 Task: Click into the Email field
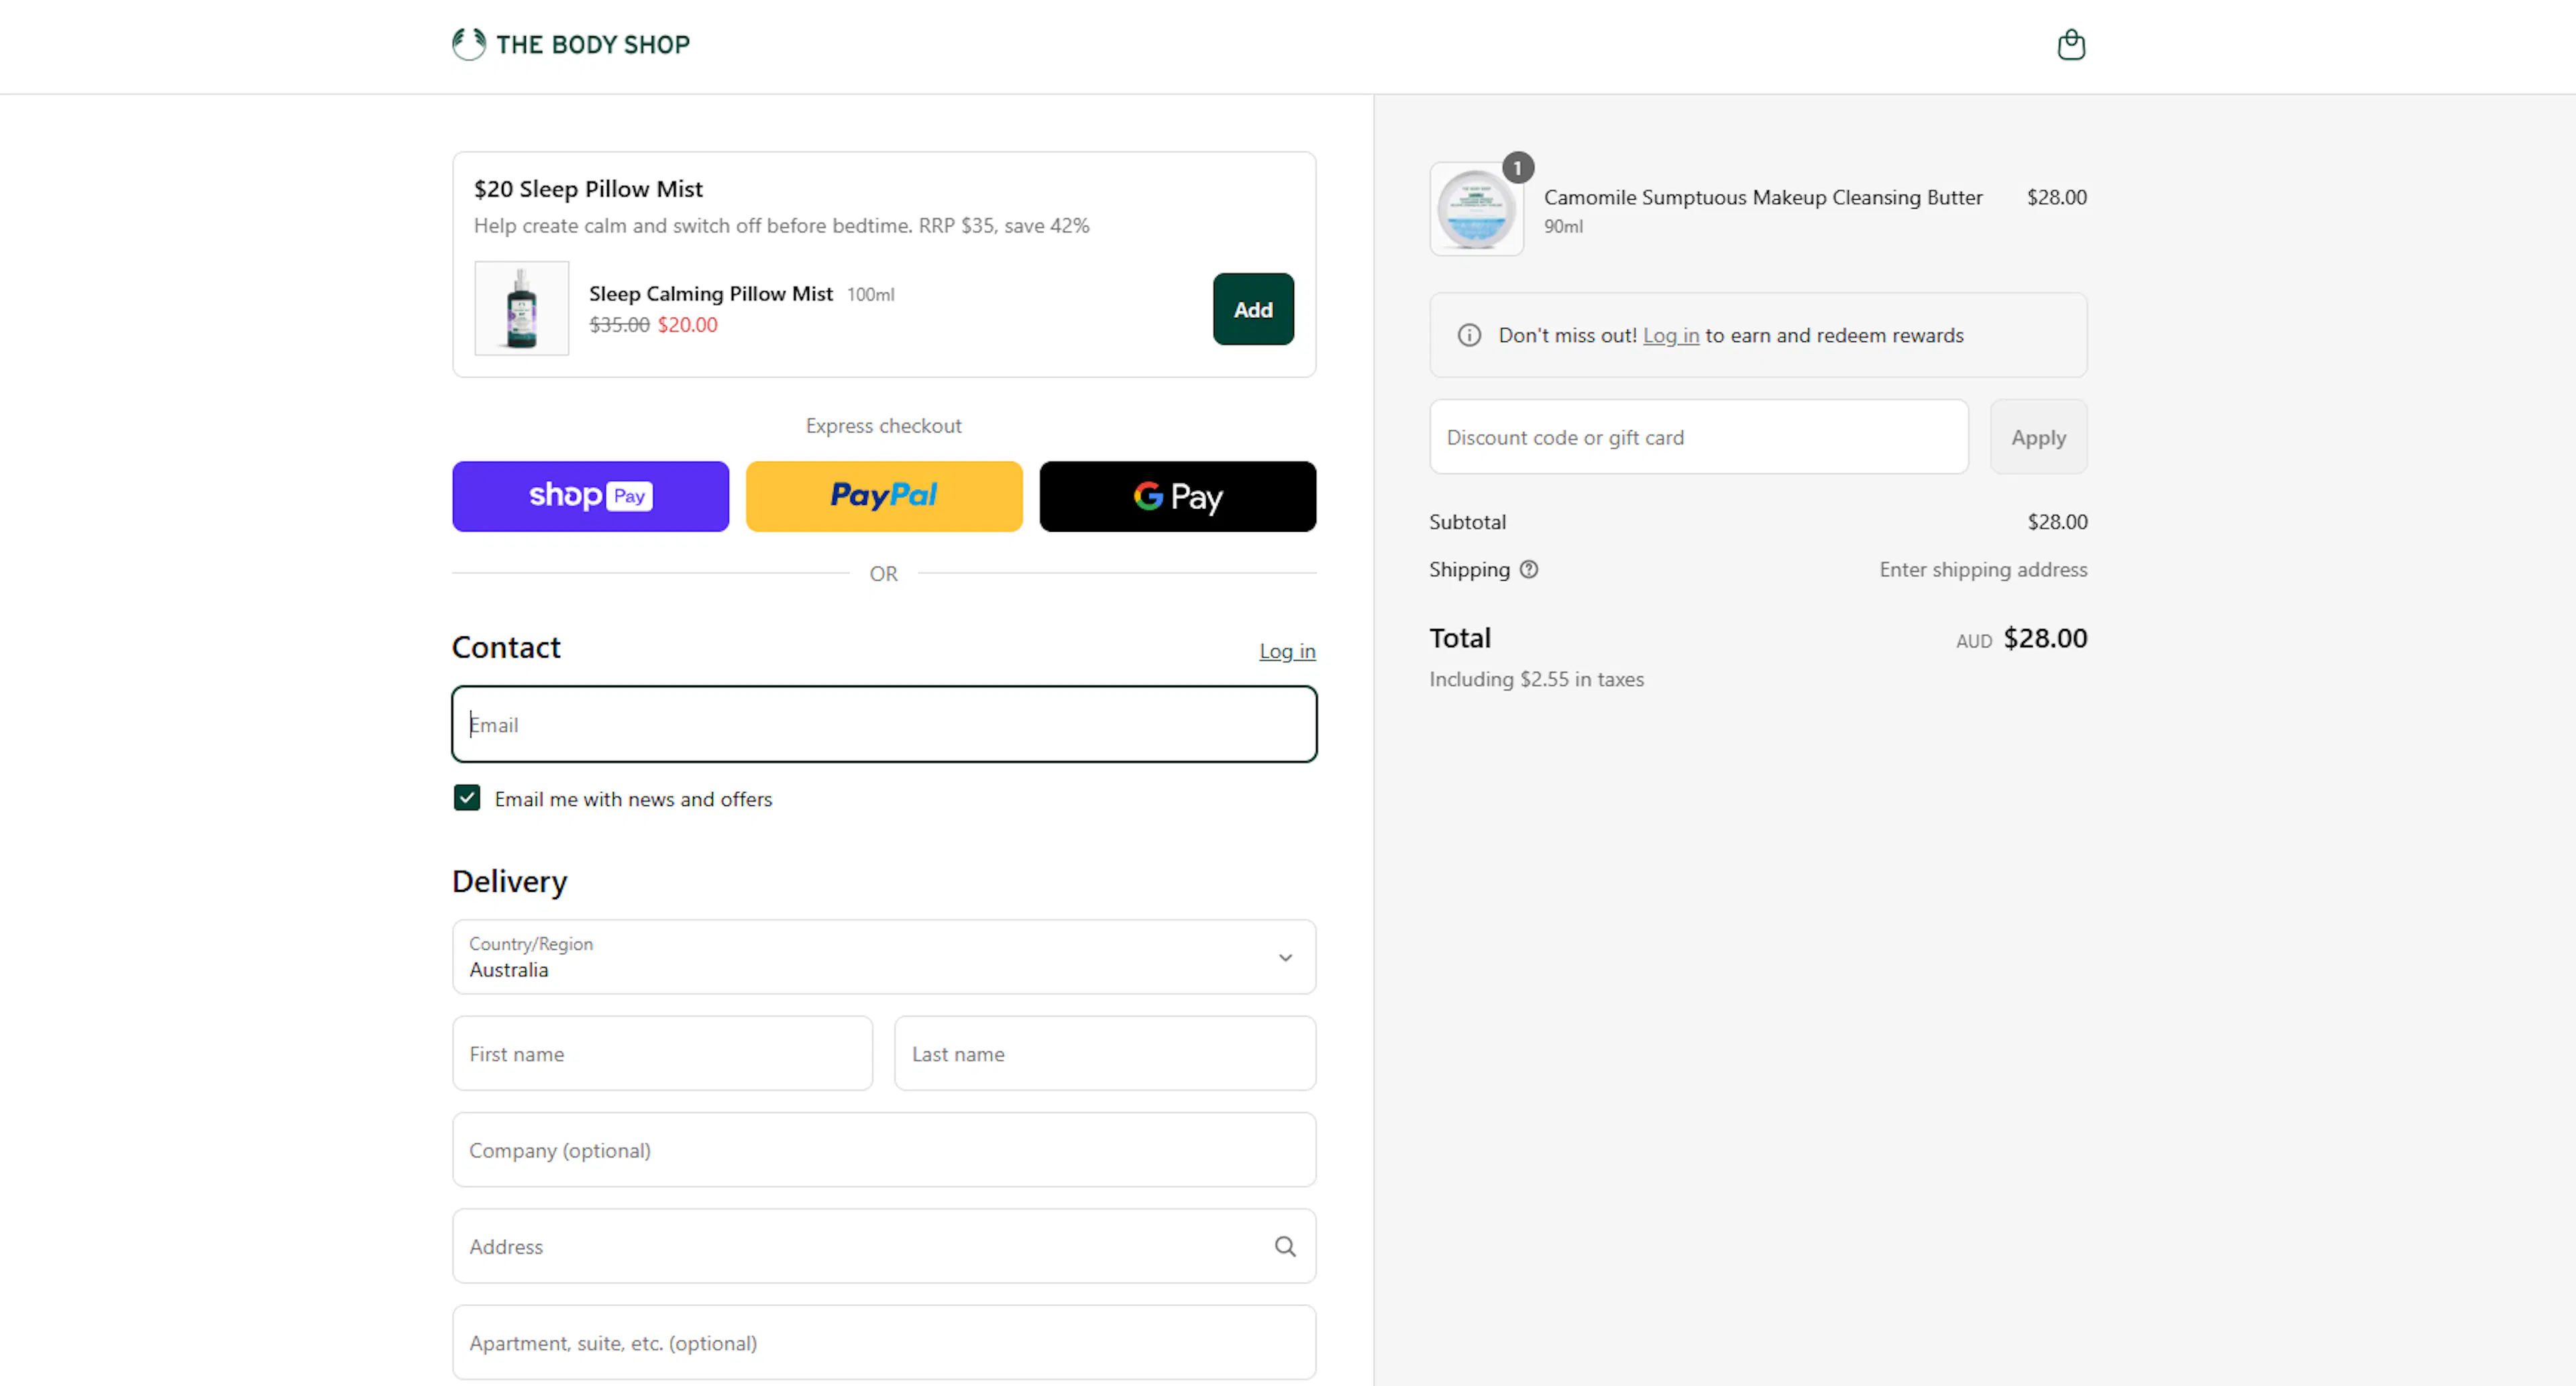click(884, 724)
